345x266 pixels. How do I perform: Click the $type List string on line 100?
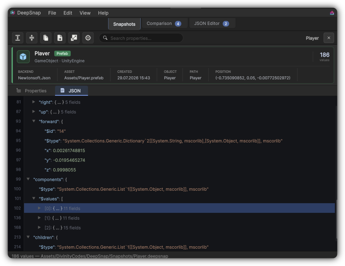coord(133,189)
